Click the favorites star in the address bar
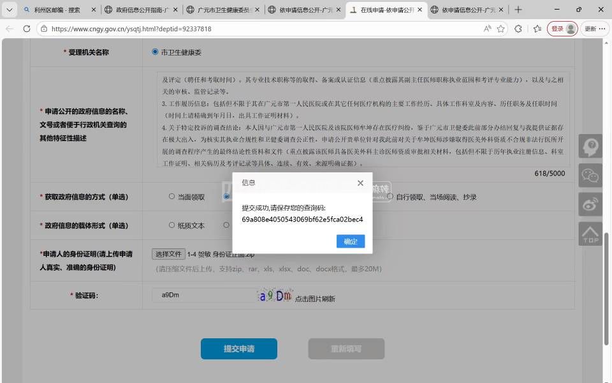Image resolution: width=612 pixels, height=383 pixels. pos(501,29)
